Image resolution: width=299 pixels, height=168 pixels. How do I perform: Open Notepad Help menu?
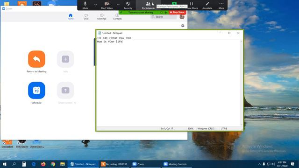coord(128,38)
